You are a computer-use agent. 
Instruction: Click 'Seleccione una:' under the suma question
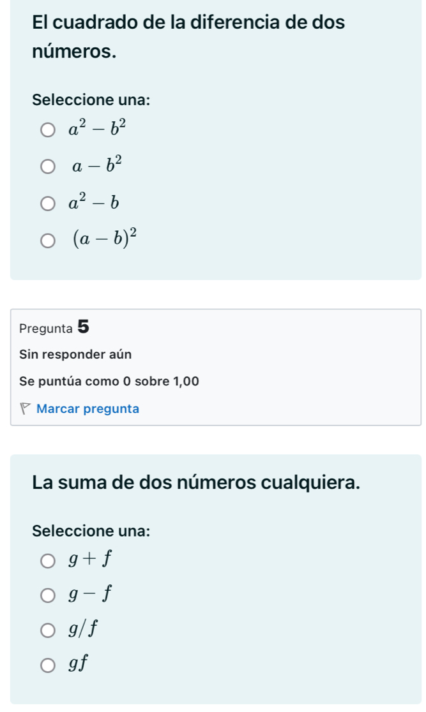[x=91, y=530]
